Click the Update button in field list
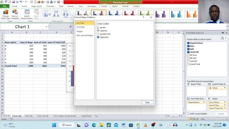Image resolution: width=229 pixels, height=129 pixels. pyautogui.click(x=221, y=114)
